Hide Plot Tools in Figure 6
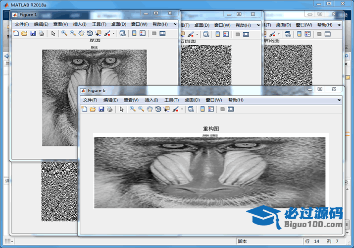 click(x=222, y=109)
